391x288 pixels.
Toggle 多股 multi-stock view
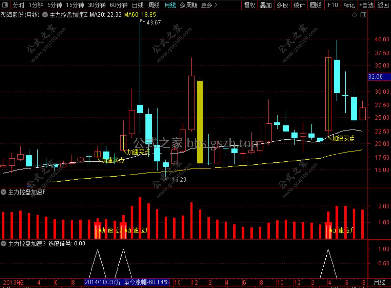(282, 5)
